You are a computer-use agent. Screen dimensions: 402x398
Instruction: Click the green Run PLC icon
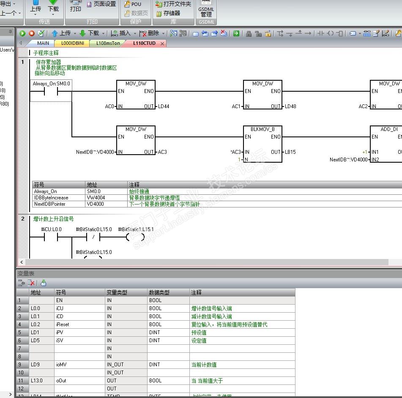[x=22, y=33]
